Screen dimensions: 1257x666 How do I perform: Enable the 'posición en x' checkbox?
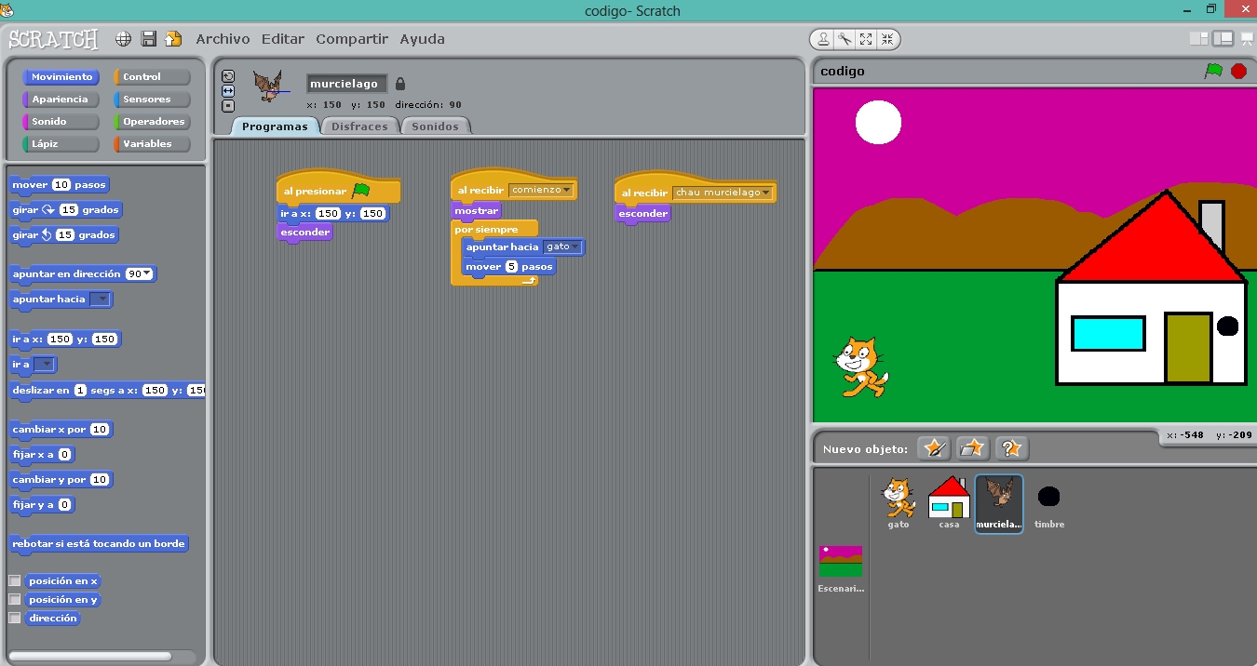(15, 581)
